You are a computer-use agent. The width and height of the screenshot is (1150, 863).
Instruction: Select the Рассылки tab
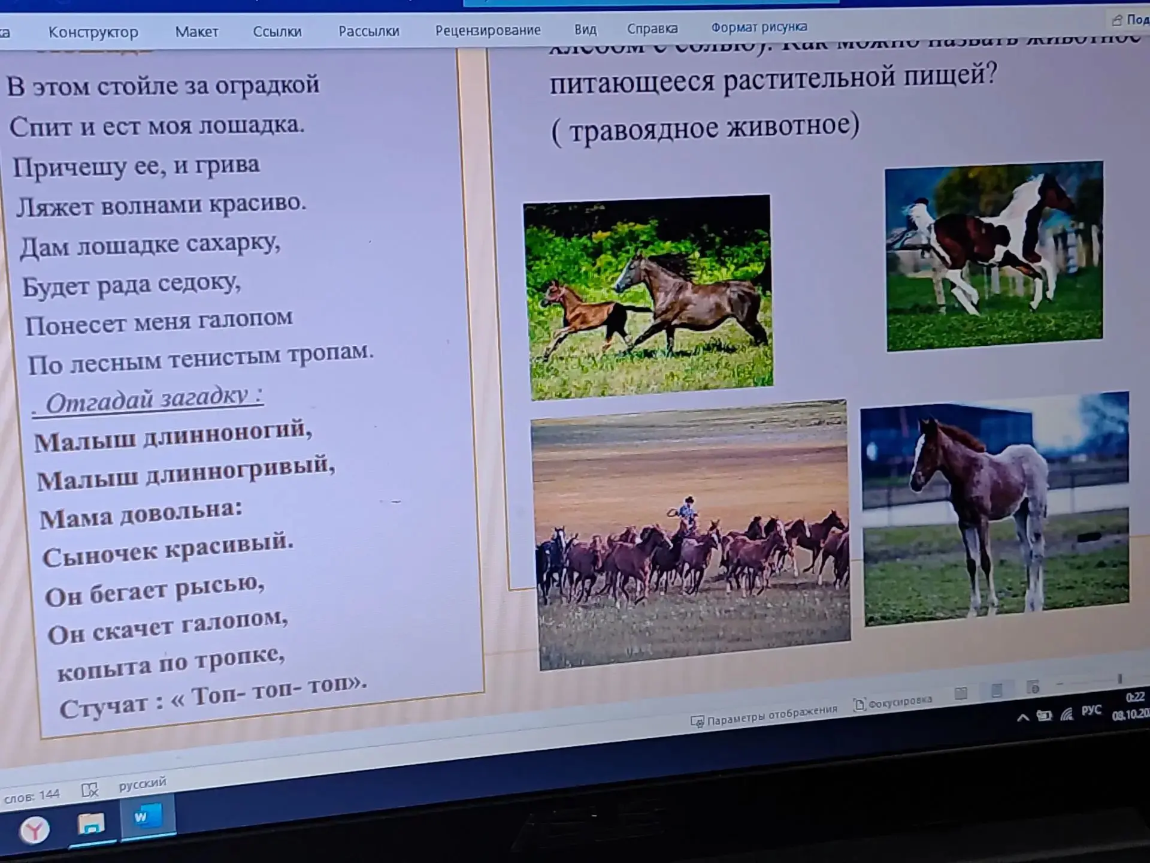tap(369, 31)
